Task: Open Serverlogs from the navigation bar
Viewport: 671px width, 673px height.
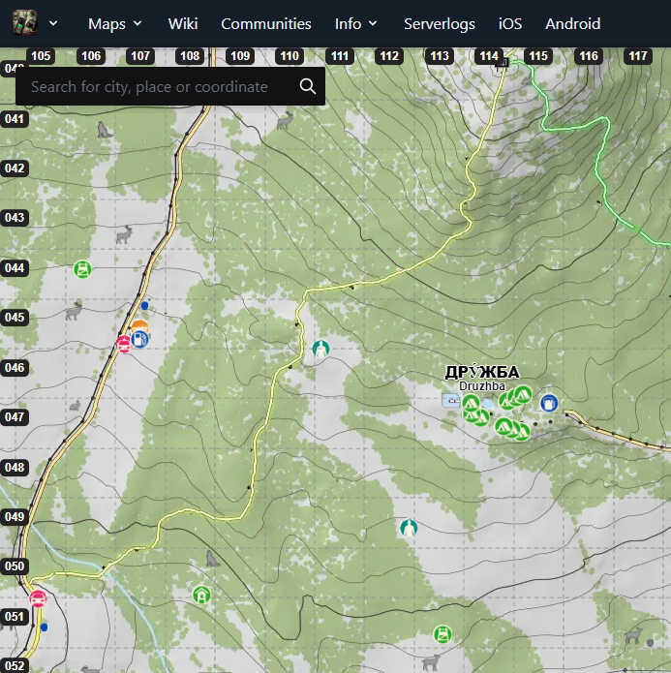Action: coord(440,24)
